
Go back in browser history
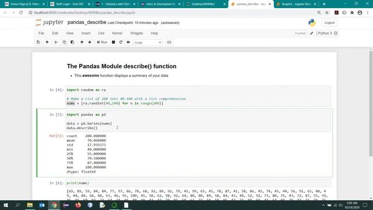5,13
